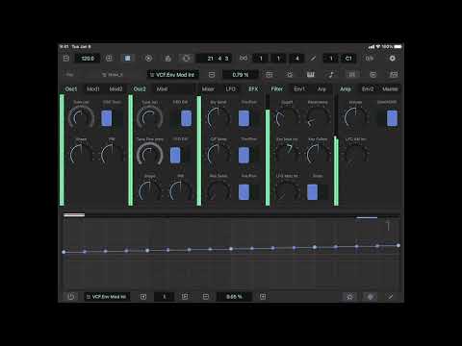
Task: Click the second-to-last icon in the second toolbar row
Action: coord(372,75)
